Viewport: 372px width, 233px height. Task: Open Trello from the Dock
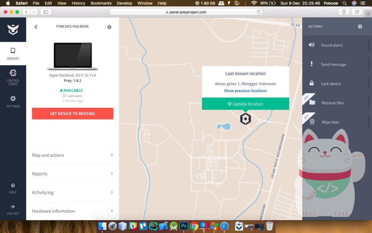point(143,226)
